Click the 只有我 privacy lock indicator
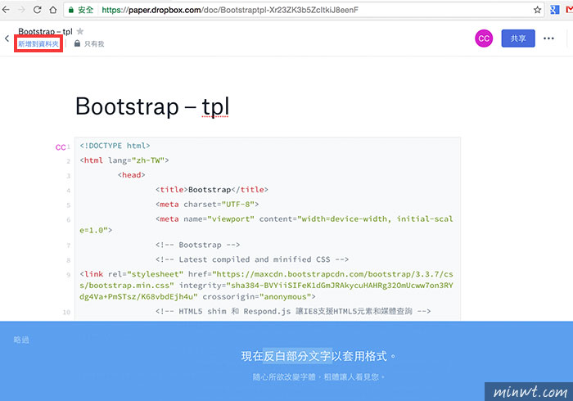 click(89, 44)
